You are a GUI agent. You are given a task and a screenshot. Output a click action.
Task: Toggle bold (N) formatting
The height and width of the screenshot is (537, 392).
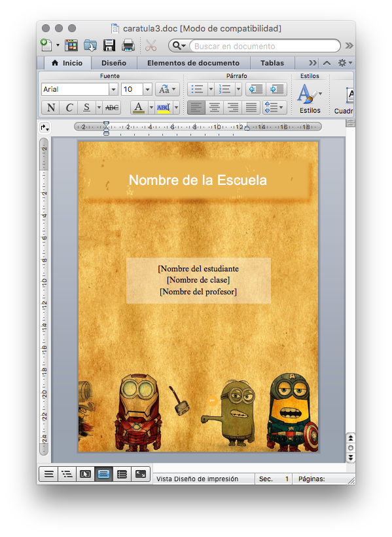[50, 108]
